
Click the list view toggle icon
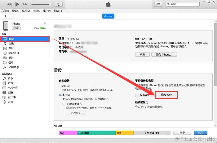158,4
